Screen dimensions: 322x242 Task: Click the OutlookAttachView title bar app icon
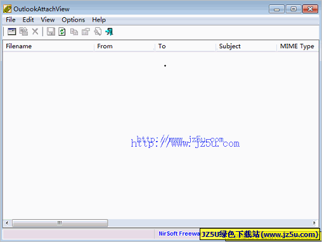(x=7, y=9)
